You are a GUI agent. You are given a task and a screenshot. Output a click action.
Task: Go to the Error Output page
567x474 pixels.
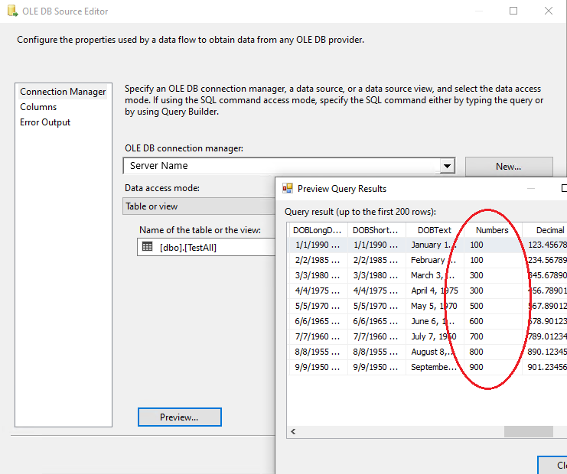[x=45, y=122]
